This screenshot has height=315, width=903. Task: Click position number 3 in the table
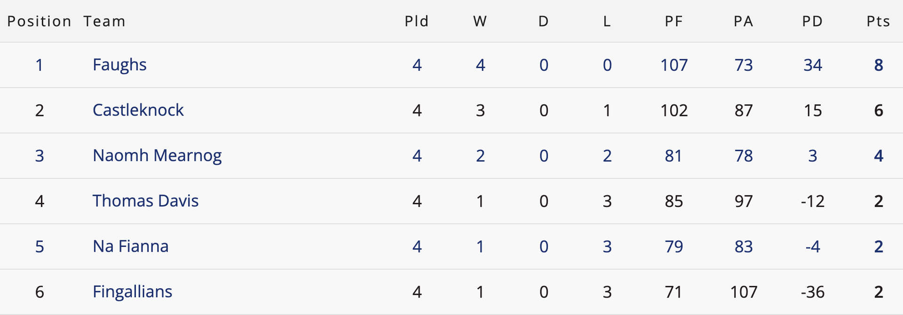pyautogui.click(x=40, y=156)
